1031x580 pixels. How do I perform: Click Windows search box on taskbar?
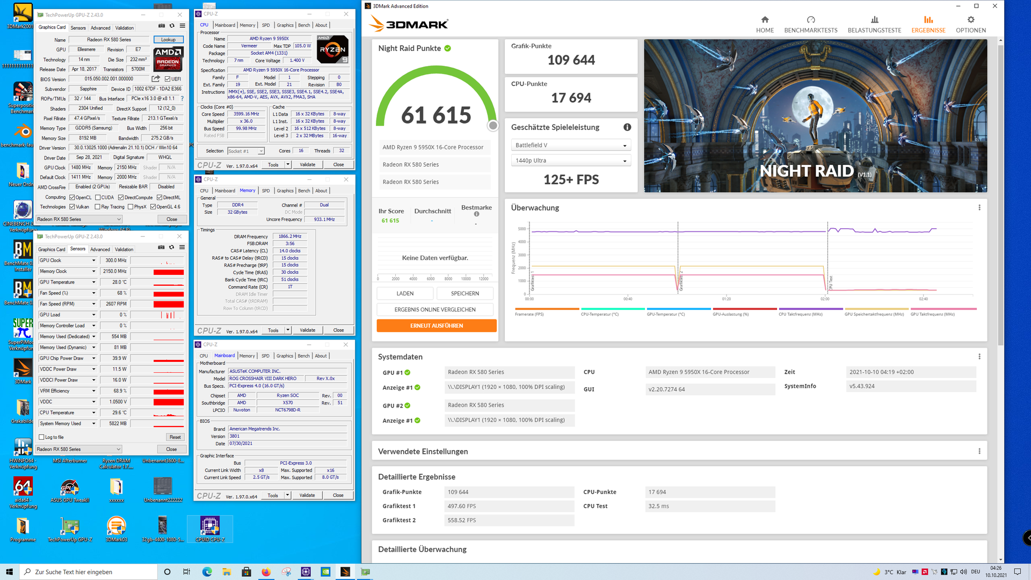coord(89,572)
